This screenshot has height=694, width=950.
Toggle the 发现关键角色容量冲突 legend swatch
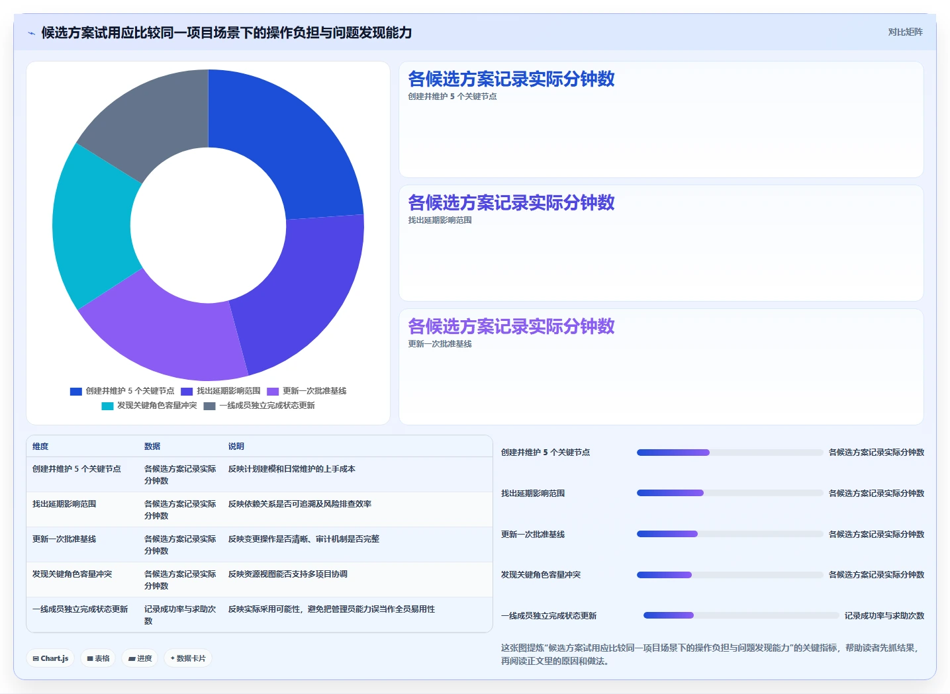coord(107,406)
